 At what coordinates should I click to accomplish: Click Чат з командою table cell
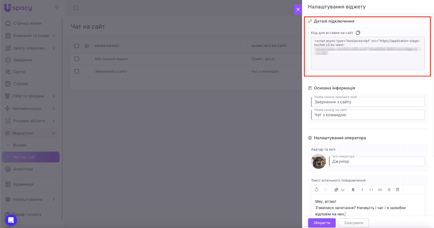click(x=265, y=71)
